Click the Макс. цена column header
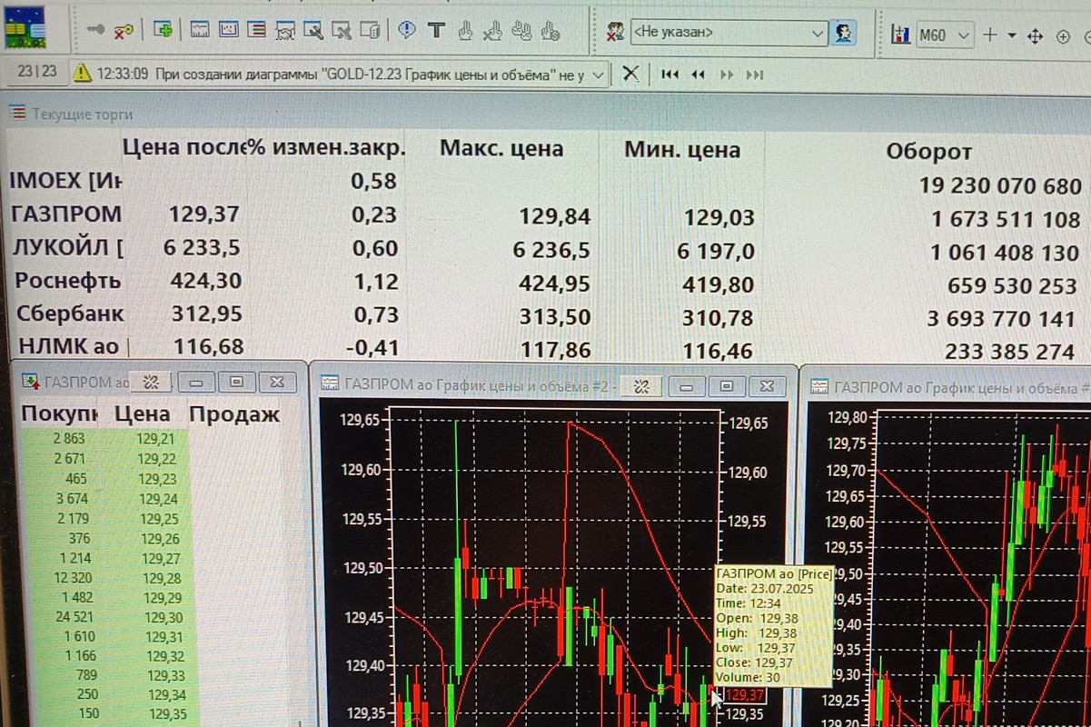The height and width of the screenshot is (727, 1091). [x=501, y=148]
